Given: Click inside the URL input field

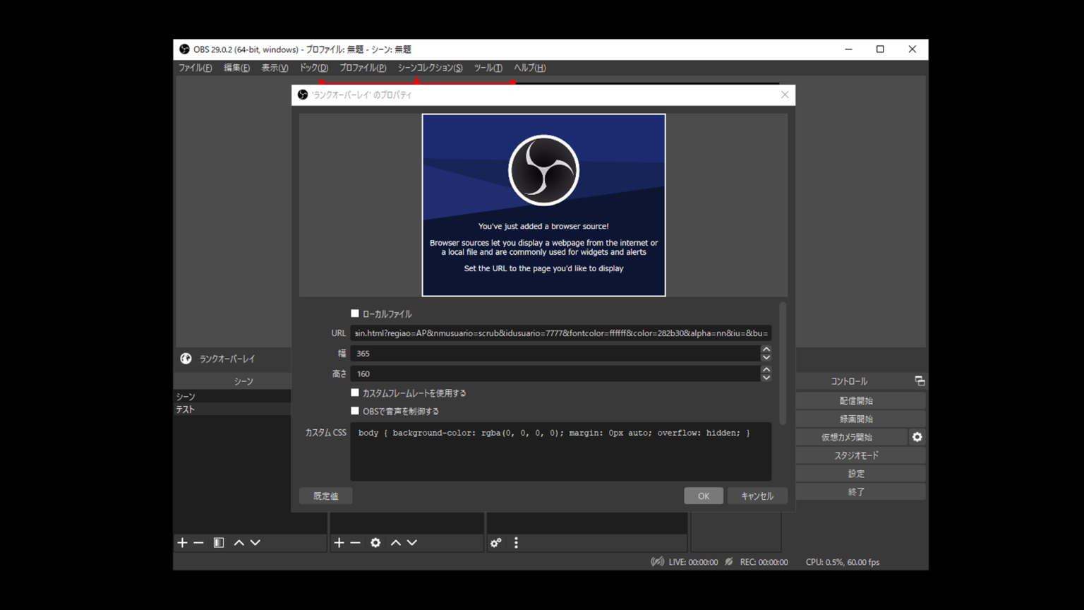Looking at the screenshot, I should pyautogui.click(x=558, y=333).
